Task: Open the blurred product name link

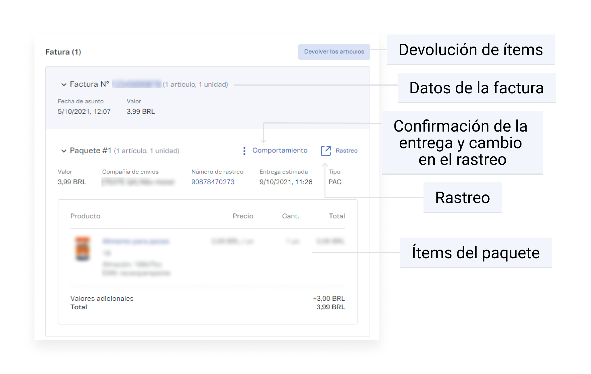Action: pyautogui.click(x=136, y=241)
